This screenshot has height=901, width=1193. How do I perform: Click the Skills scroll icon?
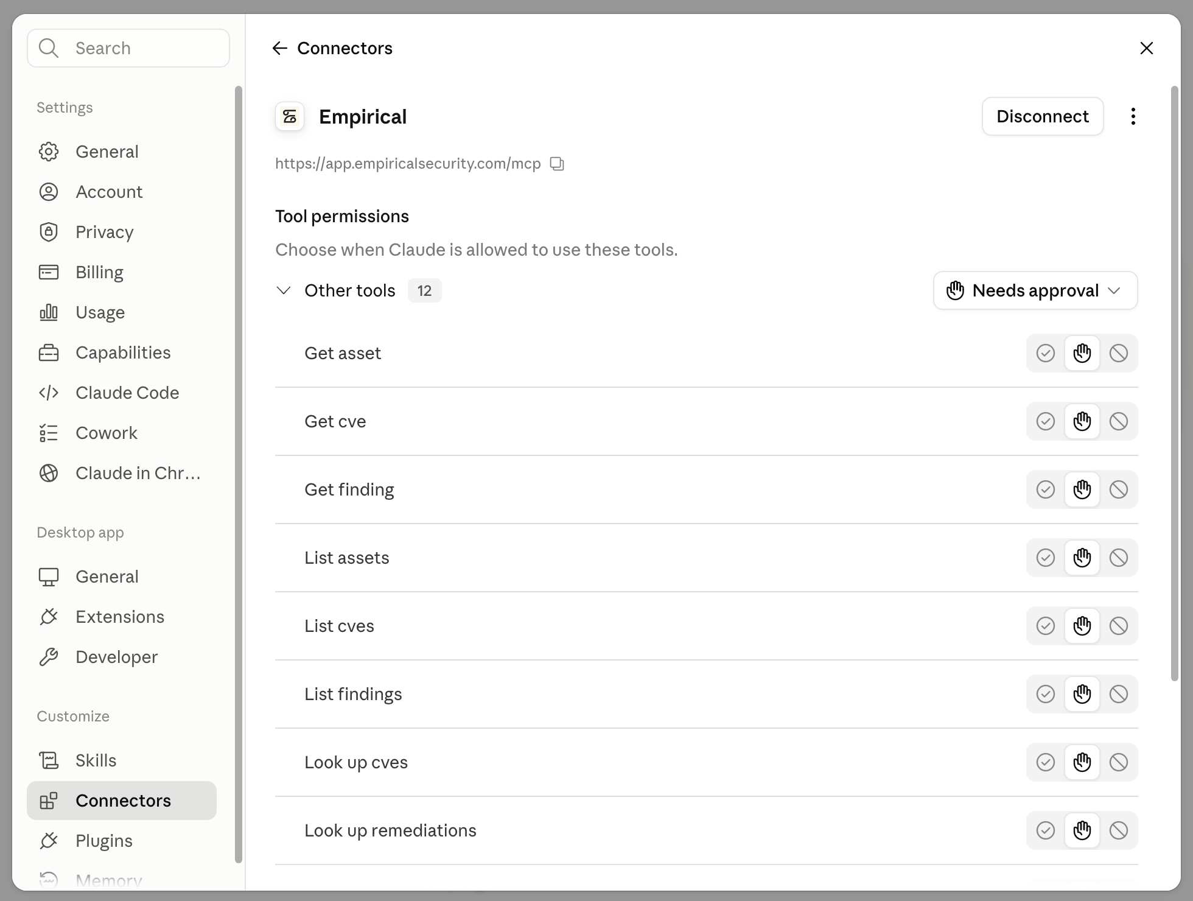49,760
